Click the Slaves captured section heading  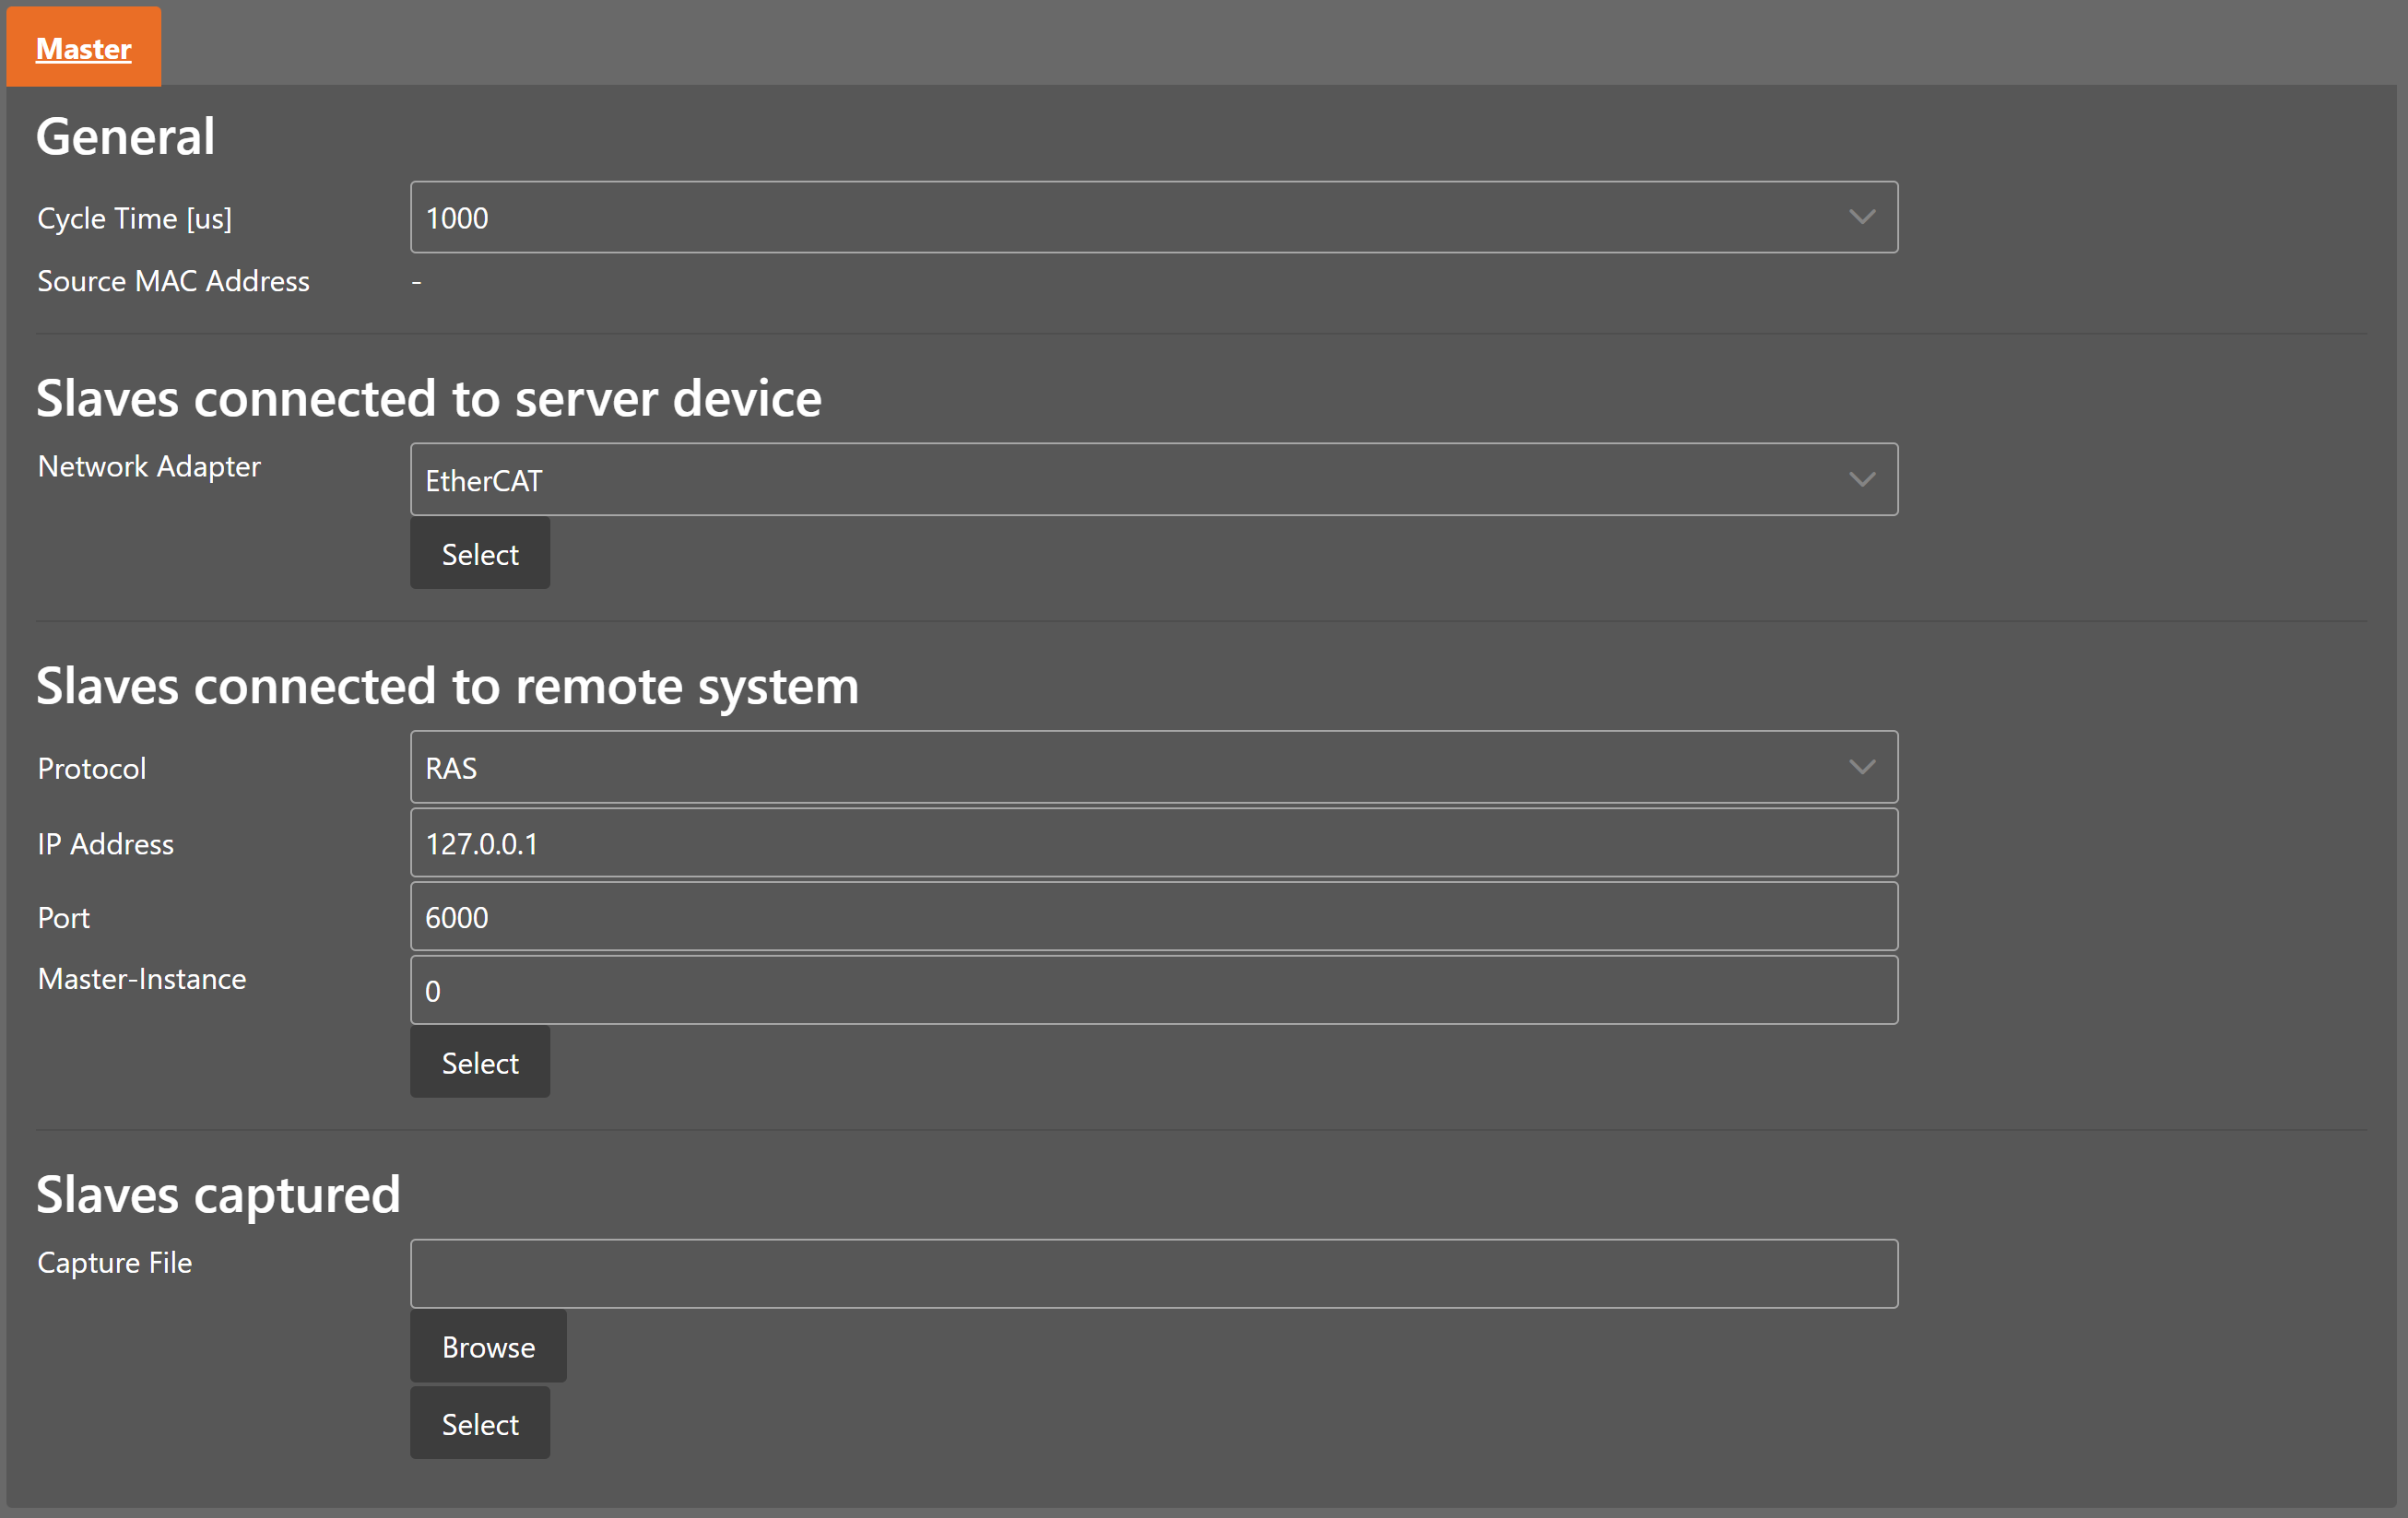click(x=218, y=1194)
